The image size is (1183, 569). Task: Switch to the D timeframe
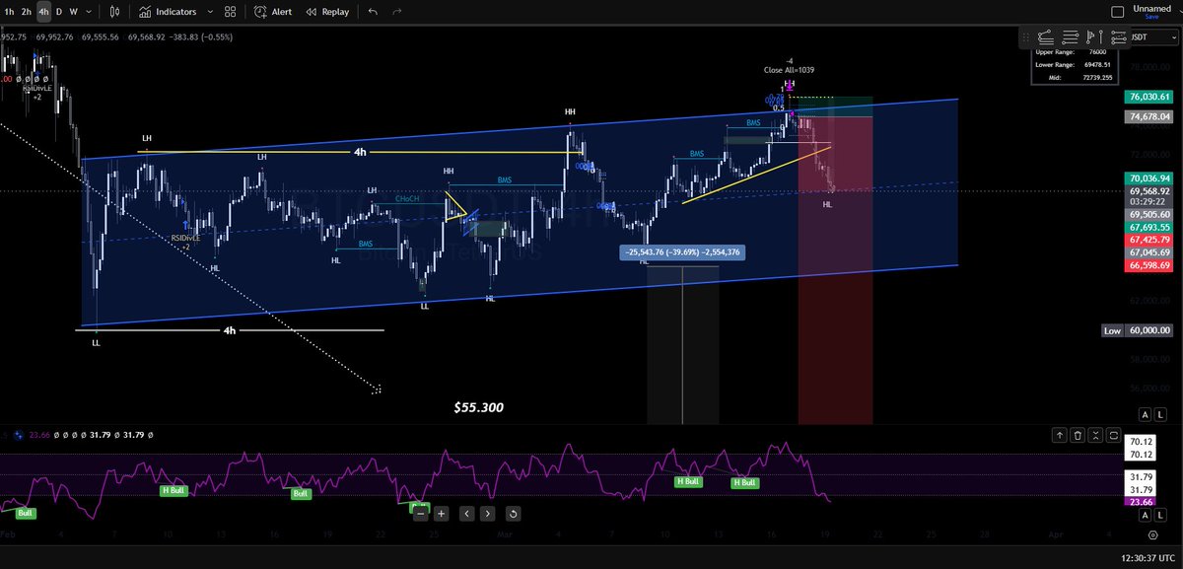pyautogui.click(x=58, y=12)
